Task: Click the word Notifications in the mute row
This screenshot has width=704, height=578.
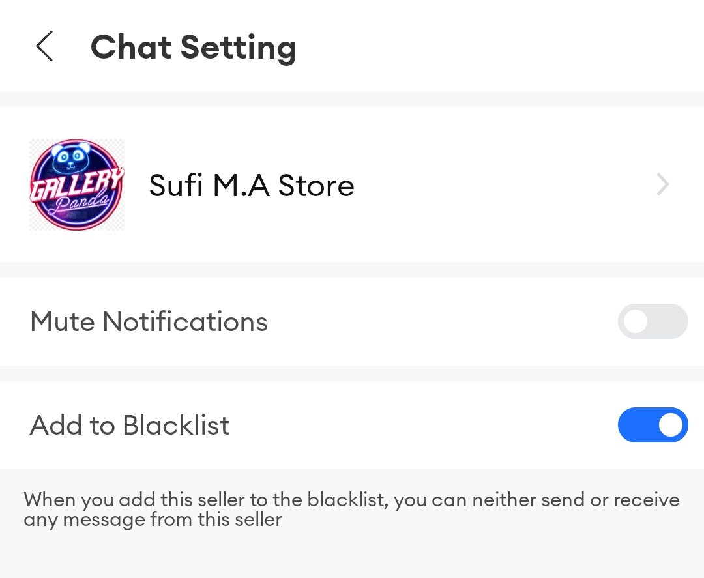Action: (x=185, y=322)
